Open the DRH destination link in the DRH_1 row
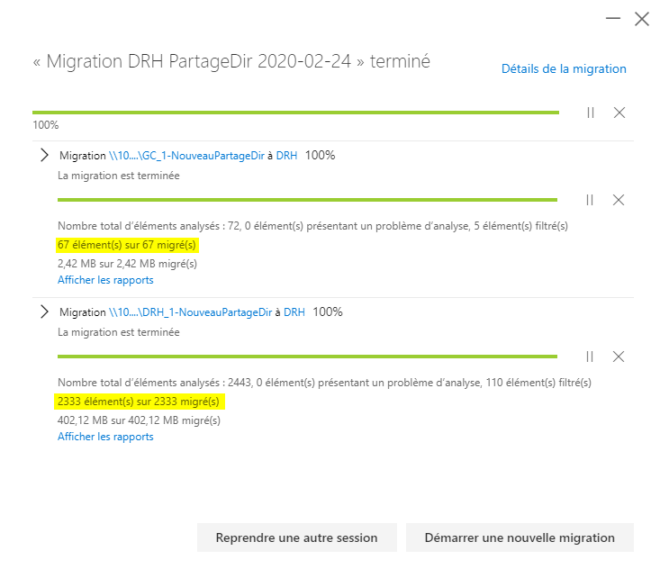The width and height of the screenshot is (669, 587). pyautogui.click(x=294, y=312)
